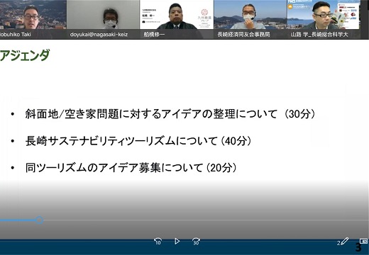Click the slide page number 3
Viewport: 369px width, 255px height.
[x=358, y=247]
